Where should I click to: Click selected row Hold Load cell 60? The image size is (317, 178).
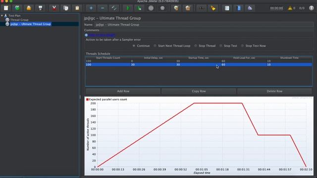click(x=244, y=65)
